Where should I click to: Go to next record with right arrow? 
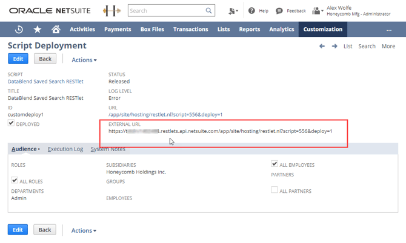pos(334,46)
